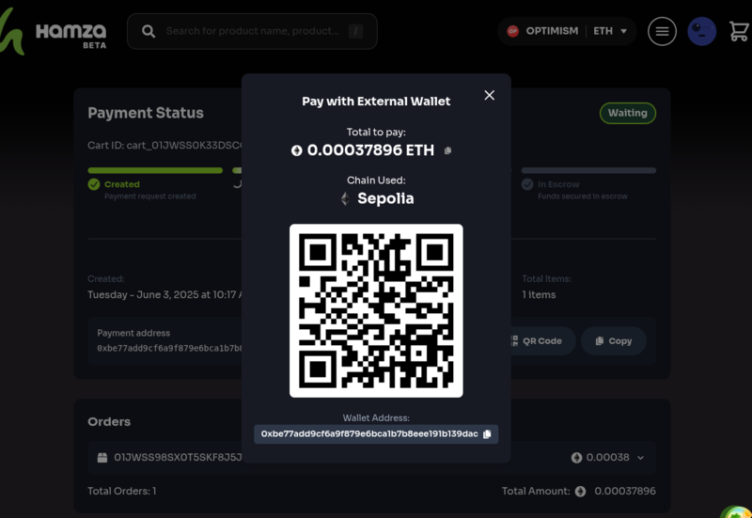Click the Cart ID text
Image resolution: width=752 pixels, height=518 pixels.
click(164, 146)
